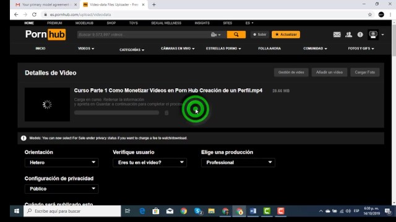The height and width of the screenshot is (222, 396).
Task: Click the Actualizar button
Action: coord(286,35)
